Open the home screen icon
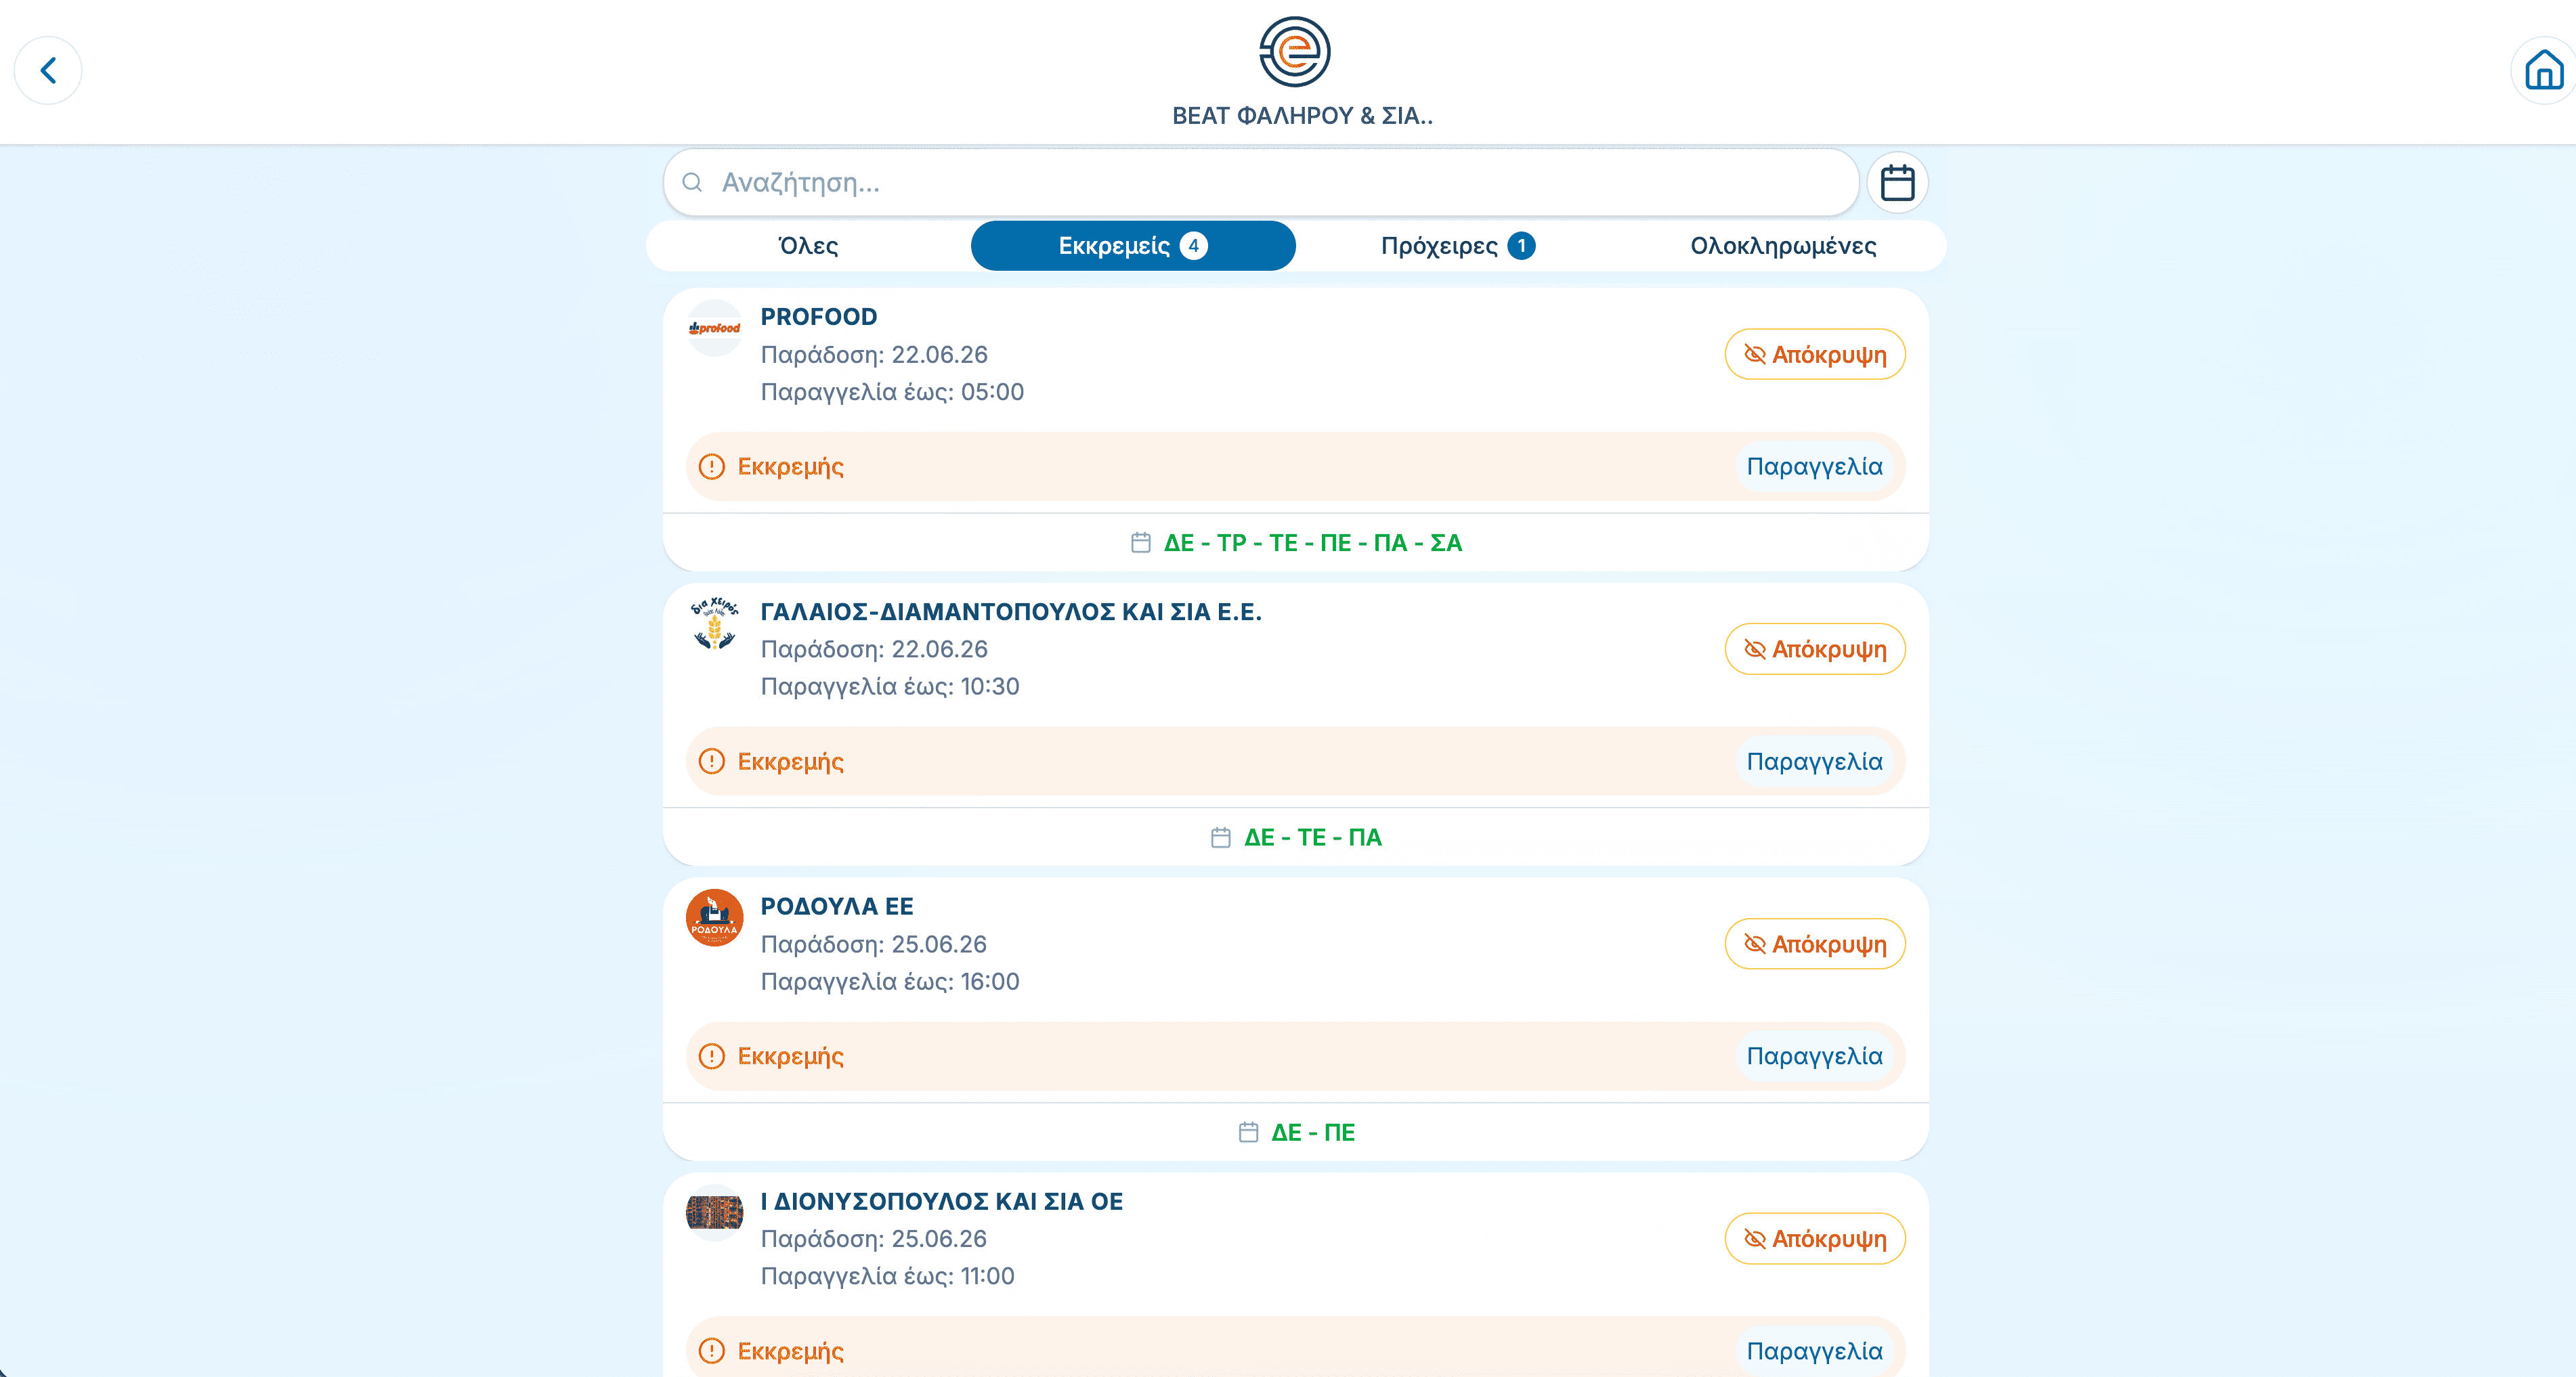Image resolution: width=2576 pixels, height=1377 pixels. 2543,71
